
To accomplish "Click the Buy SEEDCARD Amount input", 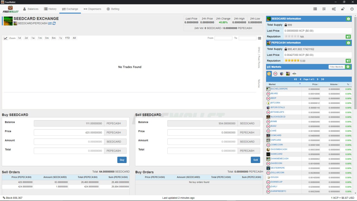I will point(69,142).
